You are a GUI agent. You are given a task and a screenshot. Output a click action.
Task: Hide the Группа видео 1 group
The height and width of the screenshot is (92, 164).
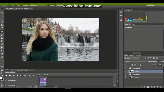(x=125, y=74)
